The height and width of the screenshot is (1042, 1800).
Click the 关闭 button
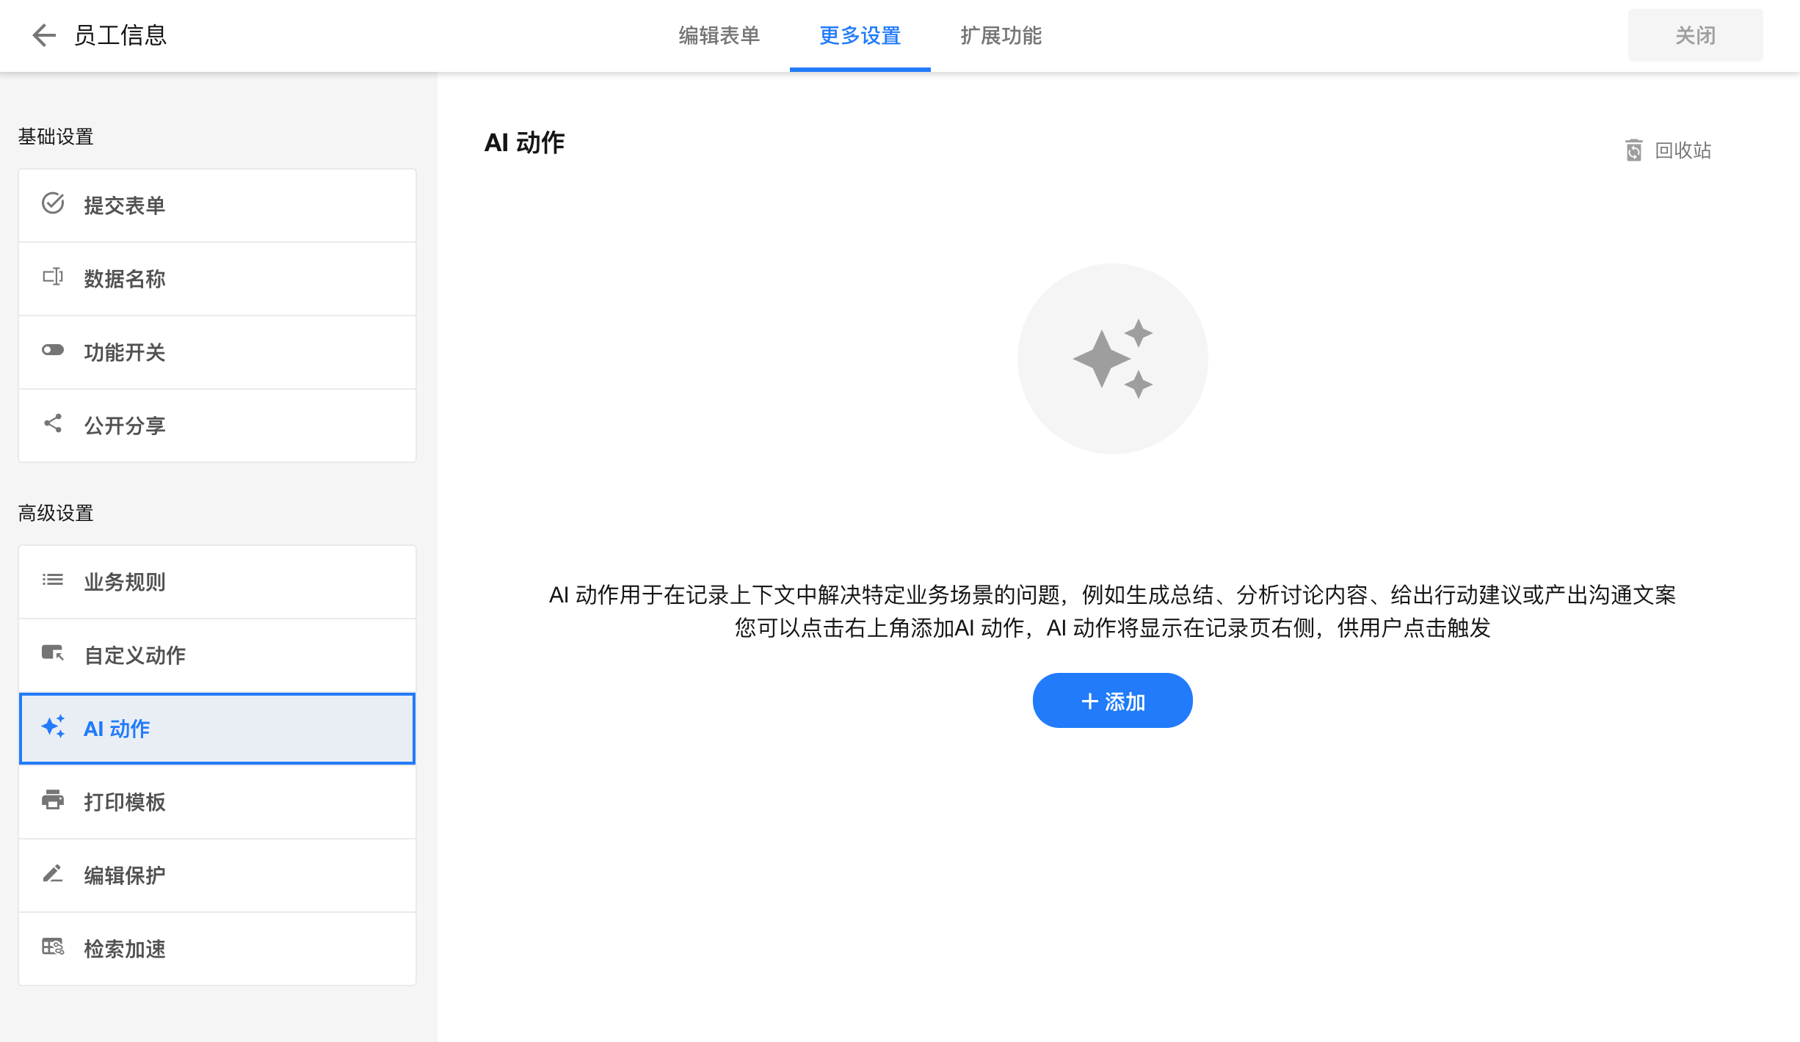coord(1695,35)
